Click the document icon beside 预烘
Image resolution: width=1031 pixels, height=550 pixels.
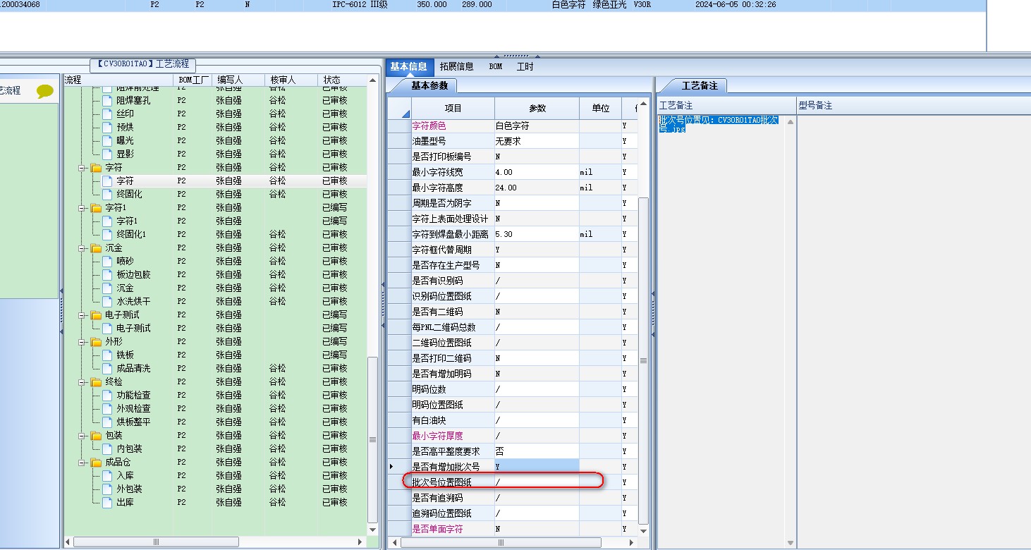(x=107, y=128)
